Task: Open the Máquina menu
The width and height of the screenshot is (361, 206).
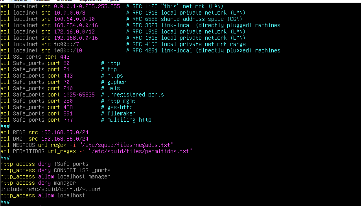Action: click(x=19, y=1)
